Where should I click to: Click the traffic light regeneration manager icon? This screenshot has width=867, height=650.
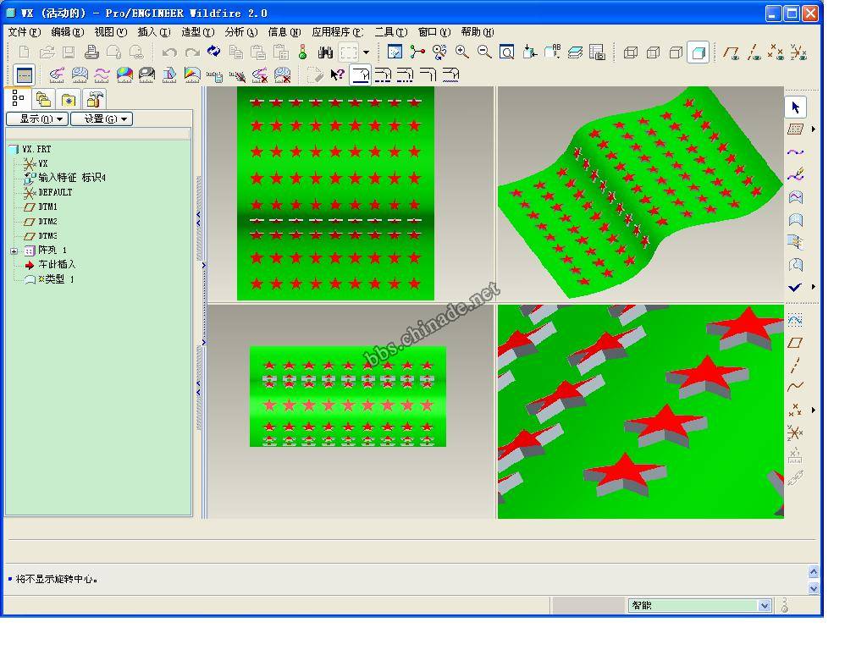point(302,52)
